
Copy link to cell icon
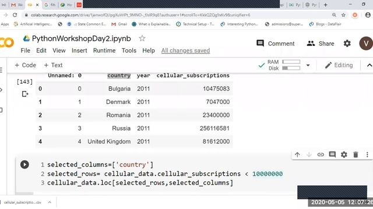pos(321,155)
